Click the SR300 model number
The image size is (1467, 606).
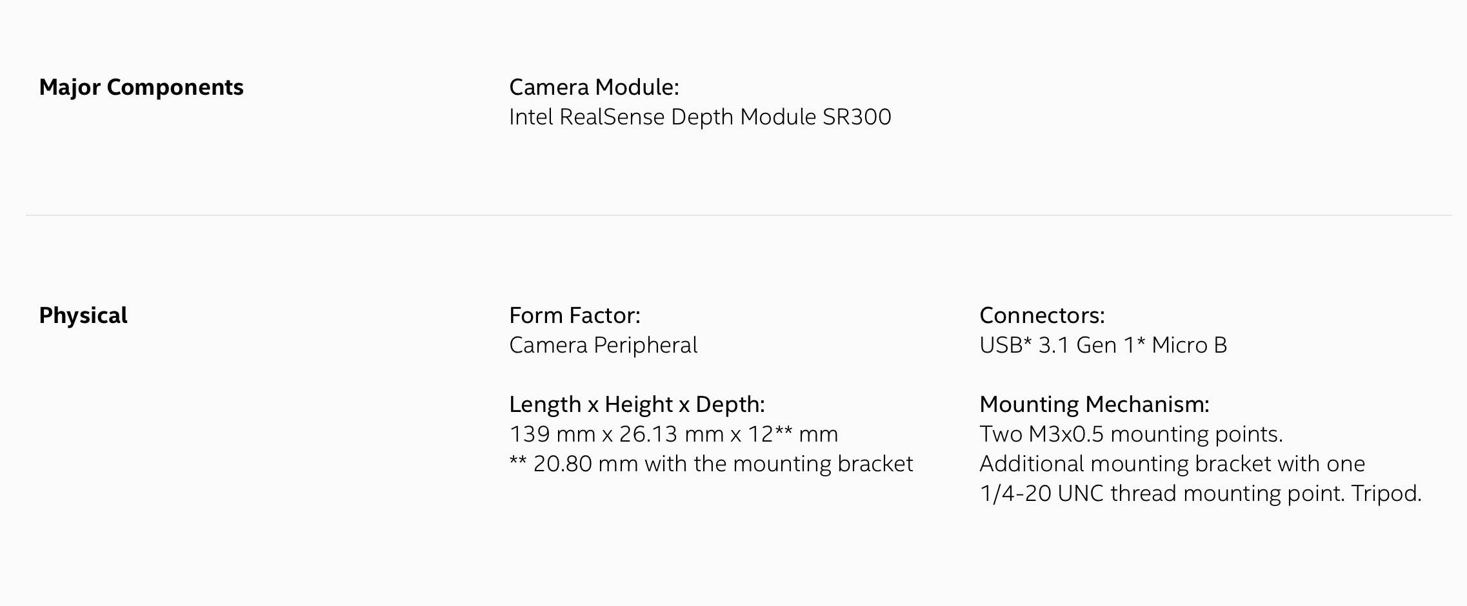[x=857, y=117]
